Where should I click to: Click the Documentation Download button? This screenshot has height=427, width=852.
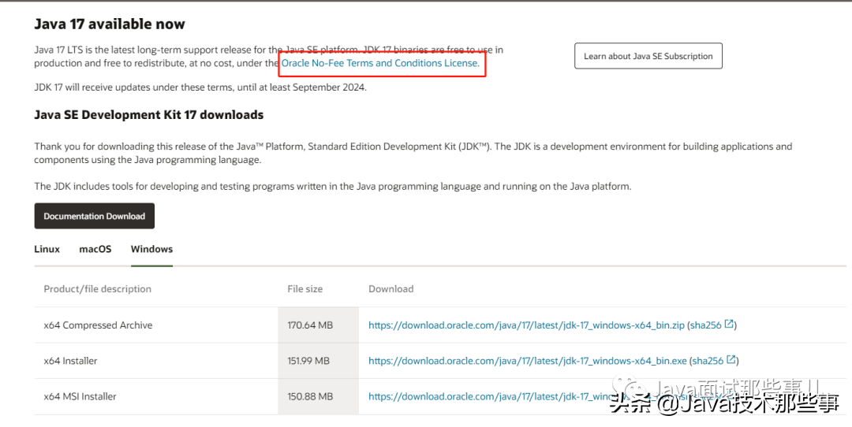pyautogui.click(x=95, y=216)
